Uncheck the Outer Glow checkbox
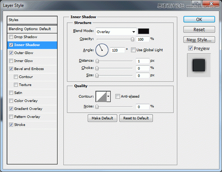 coord(11,53)
